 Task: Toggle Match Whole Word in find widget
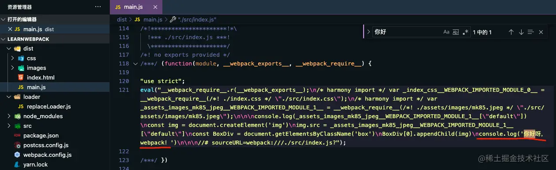coord(456,32)
